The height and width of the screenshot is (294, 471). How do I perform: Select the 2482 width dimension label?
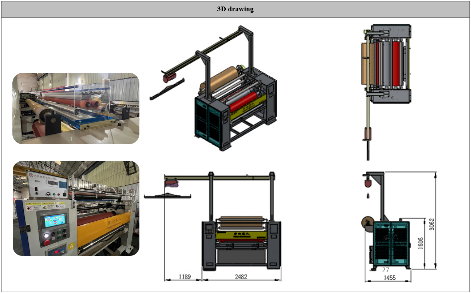point(241,277)
